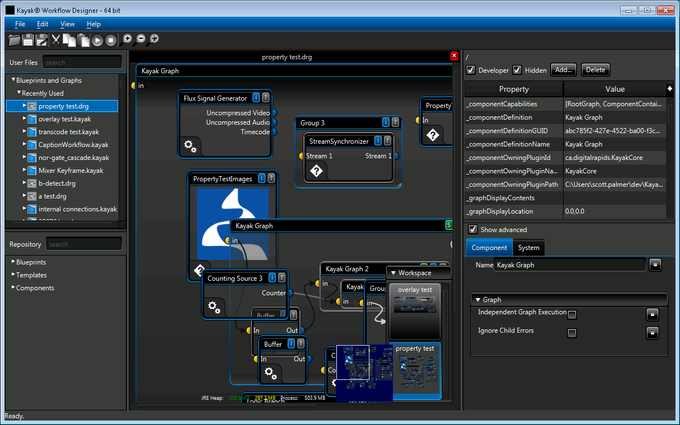680x425 pixels.
Task: Close the property test.drg graph tab
Action: tap(454, 56)
